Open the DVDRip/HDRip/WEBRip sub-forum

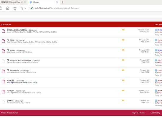tap(17, 30)
